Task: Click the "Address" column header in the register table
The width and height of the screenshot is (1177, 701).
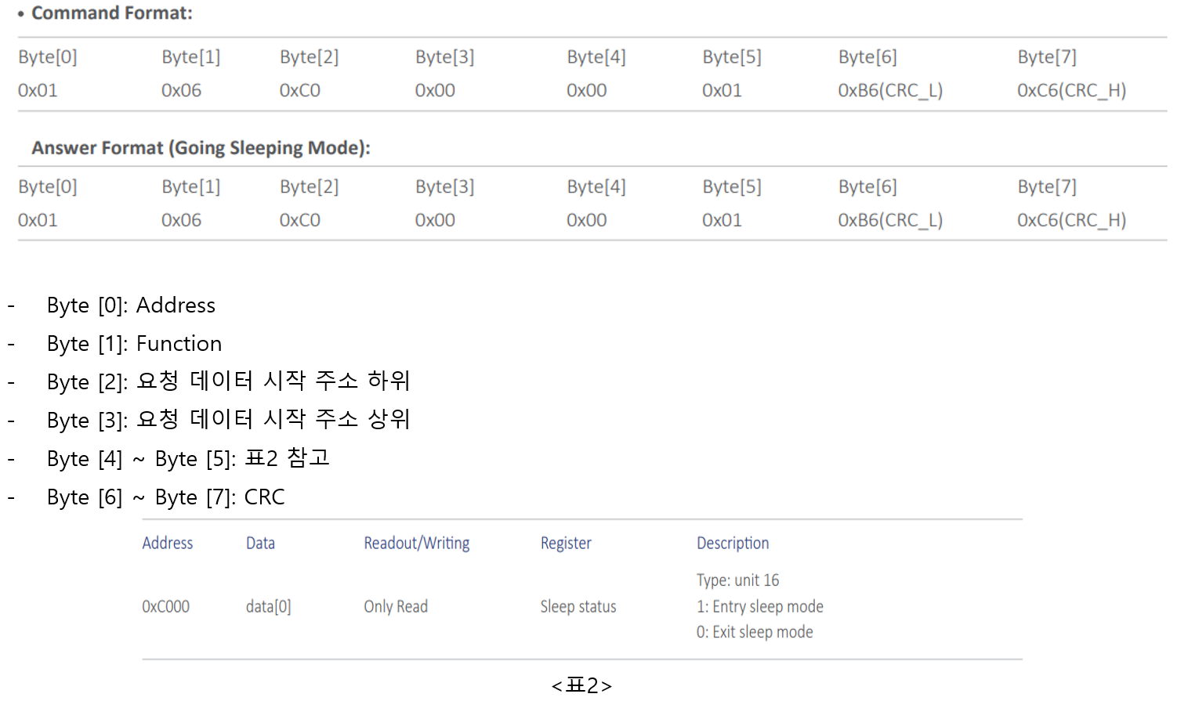Action: click(x=168, y=543)
